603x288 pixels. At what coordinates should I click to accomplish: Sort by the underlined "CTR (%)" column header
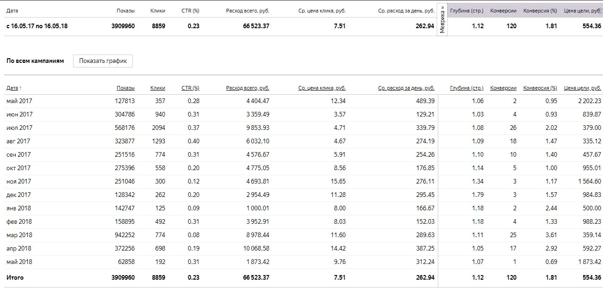[190, 88]
